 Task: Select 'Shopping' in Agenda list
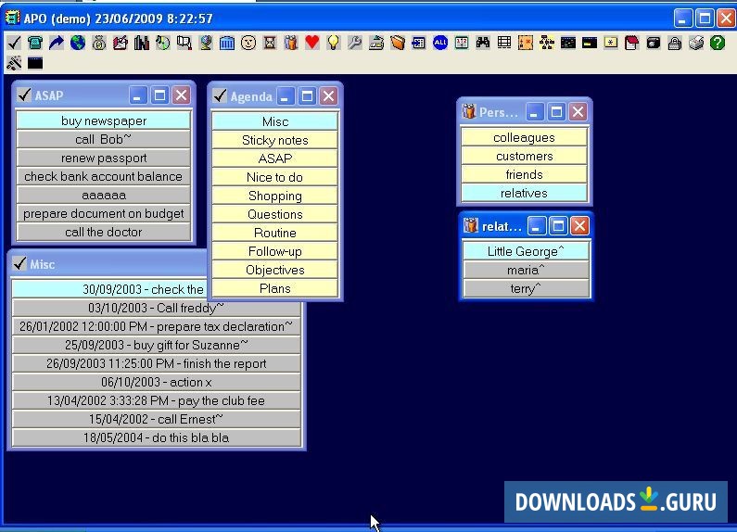(x=274, y=196)
